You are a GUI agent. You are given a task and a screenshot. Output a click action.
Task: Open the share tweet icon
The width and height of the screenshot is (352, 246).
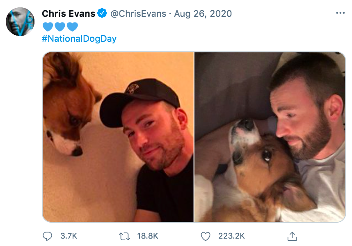pyautogui.click(x=292, y=236)
